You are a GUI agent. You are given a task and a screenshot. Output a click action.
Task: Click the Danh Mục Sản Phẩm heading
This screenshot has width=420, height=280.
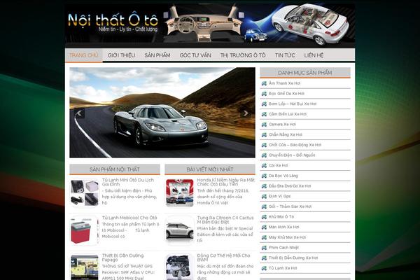pos(304,73)
